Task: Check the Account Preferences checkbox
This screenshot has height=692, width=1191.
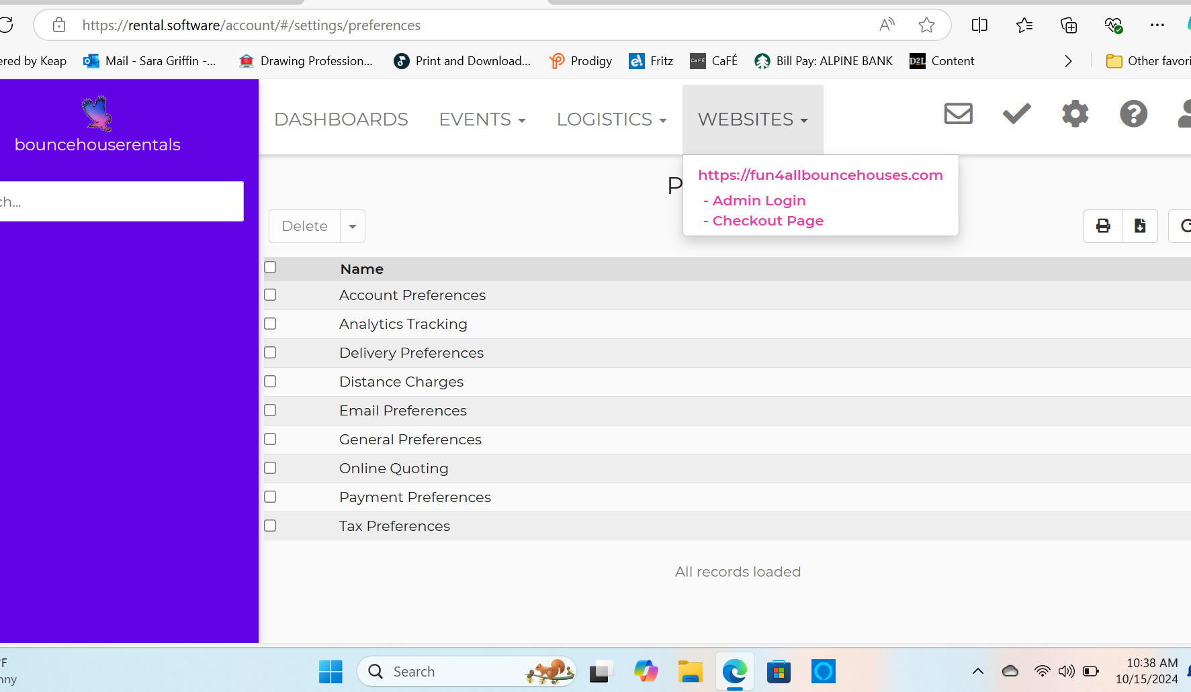Action: pyautogui.click(x=270, y=295)
